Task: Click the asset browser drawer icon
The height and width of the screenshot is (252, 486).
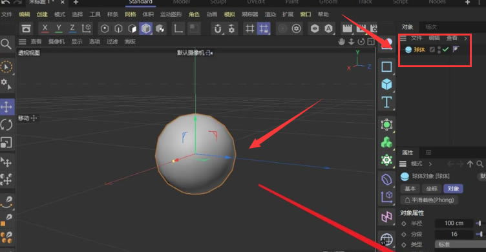Action: click(x=26, y=29)
